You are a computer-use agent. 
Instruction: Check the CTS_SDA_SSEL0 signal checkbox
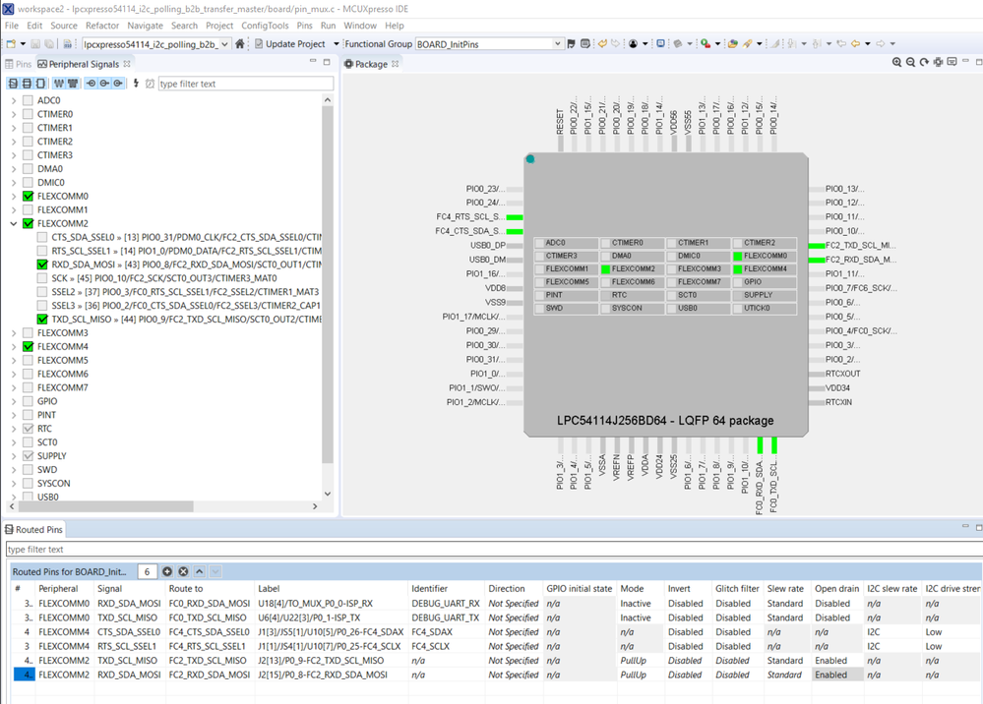(x=42, y=237)
